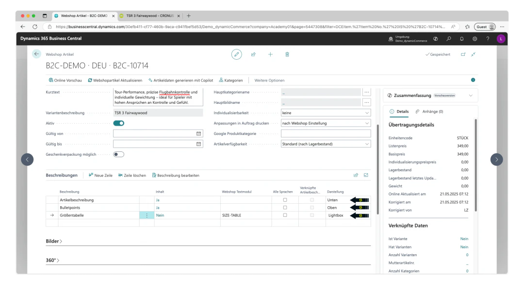Click the pencil edit icon
This screenshot has width=524, height=295.
click(237, 54)
